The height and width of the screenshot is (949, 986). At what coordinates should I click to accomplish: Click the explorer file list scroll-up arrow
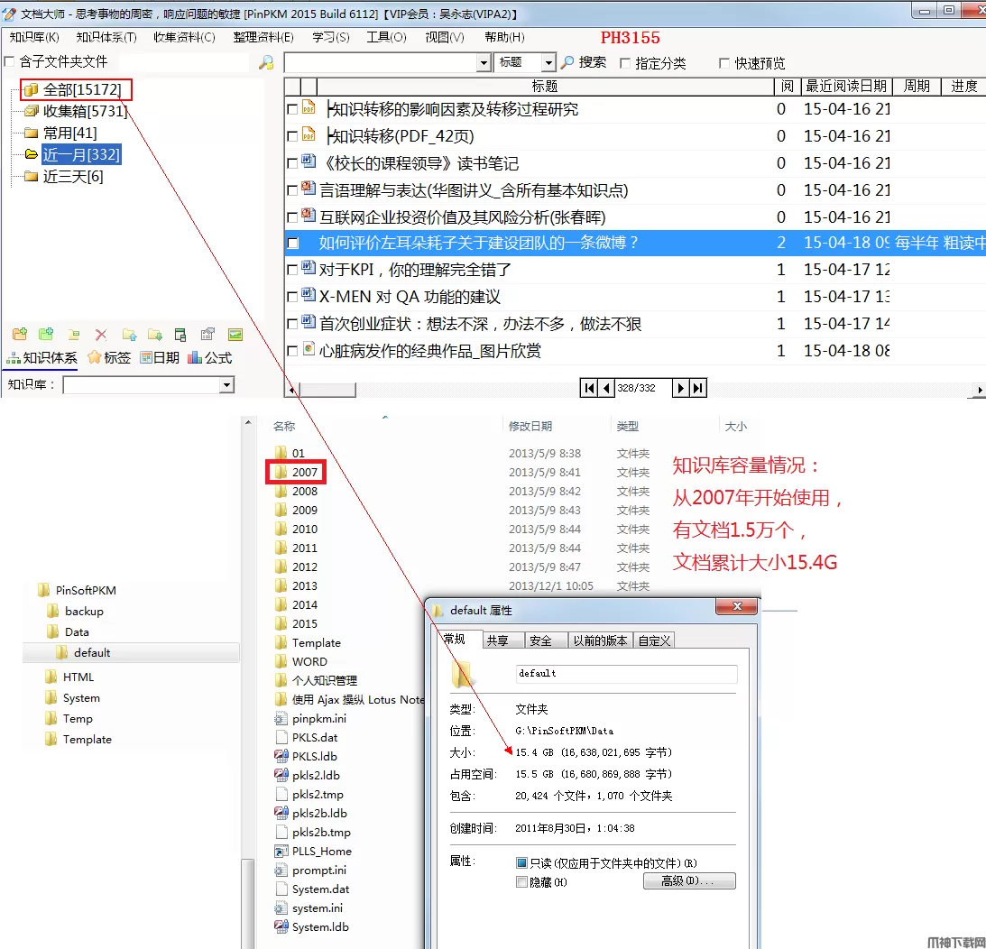coord(248,422)
